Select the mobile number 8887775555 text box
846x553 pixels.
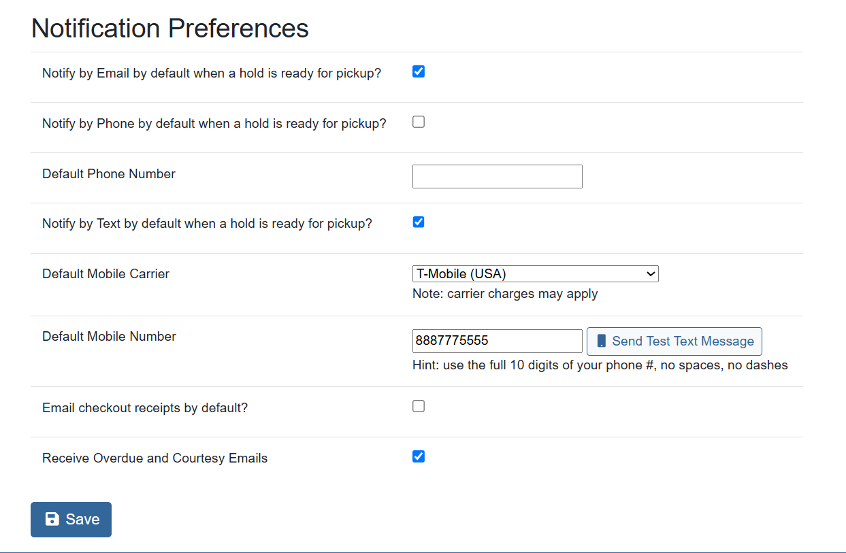(497, 341)
